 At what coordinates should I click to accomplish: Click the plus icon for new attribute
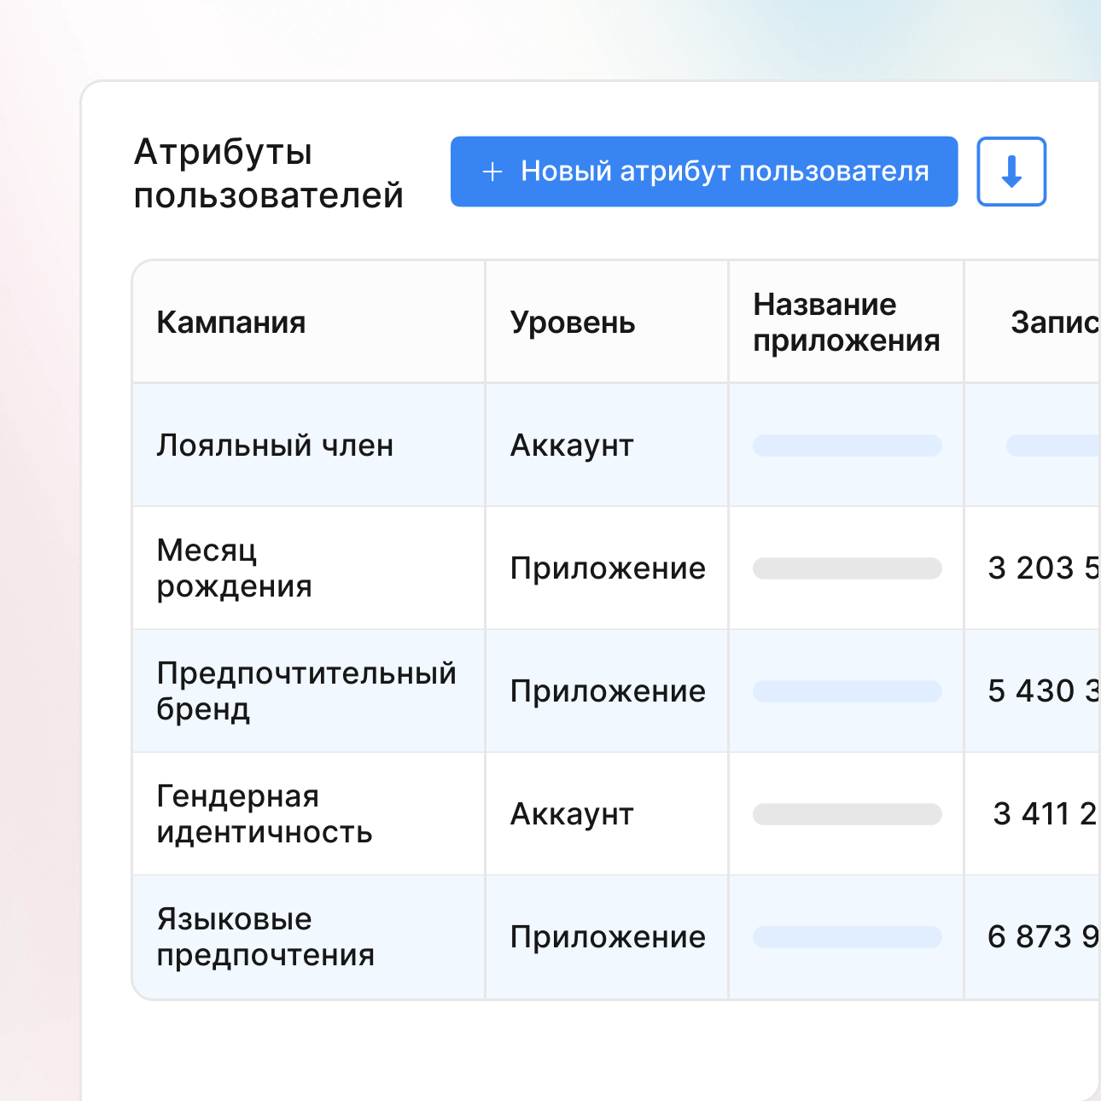[x=492, y=172]
